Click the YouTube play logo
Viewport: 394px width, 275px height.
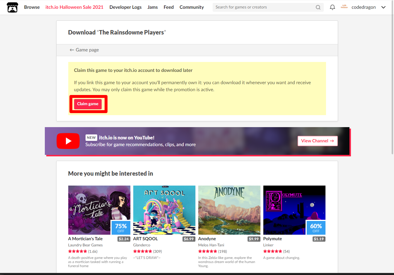68,141
